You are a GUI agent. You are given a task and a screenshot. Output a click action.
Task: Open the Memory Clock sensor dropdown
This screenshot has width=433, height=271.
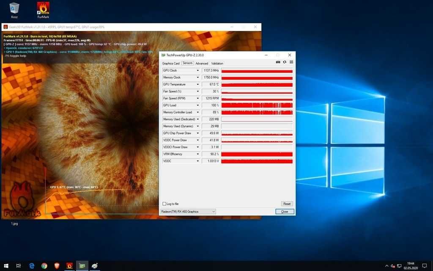click(x=198, y=77)
